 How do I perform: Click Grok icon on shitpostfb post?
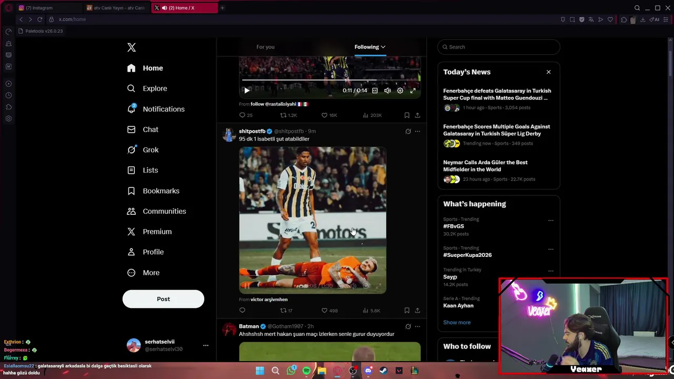click(408, 132)
